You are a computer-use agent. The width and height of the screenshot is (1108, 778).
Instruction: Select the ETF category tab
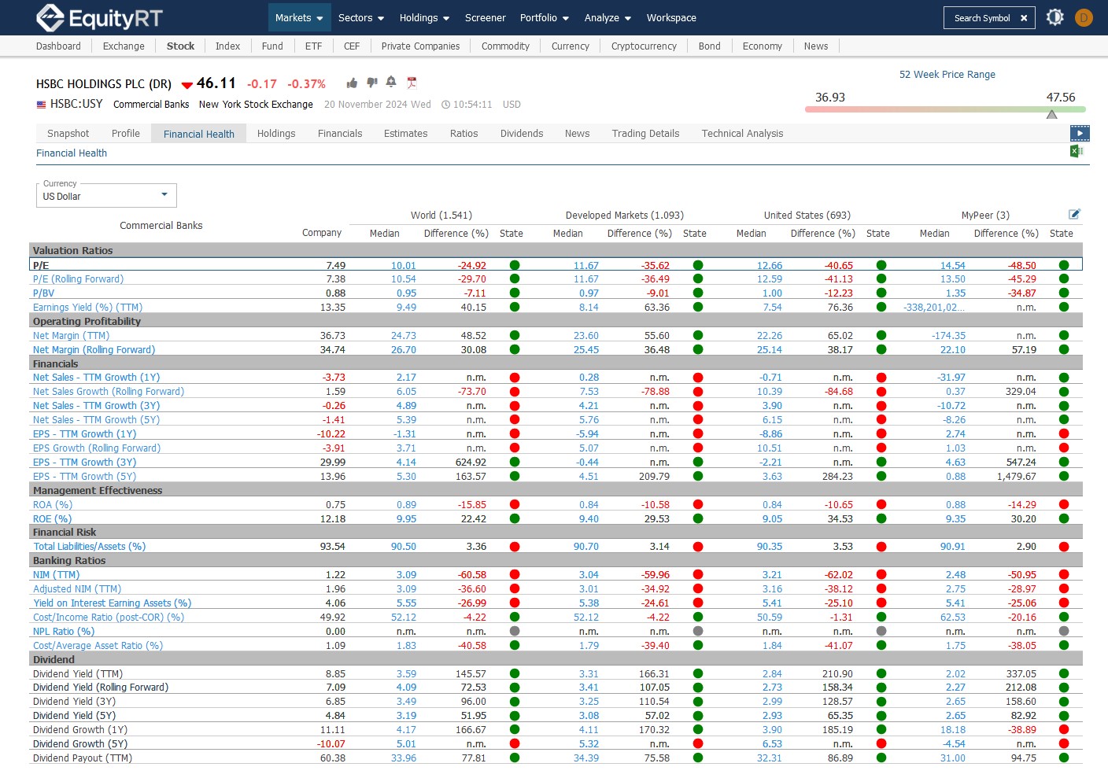coord(313,46)
